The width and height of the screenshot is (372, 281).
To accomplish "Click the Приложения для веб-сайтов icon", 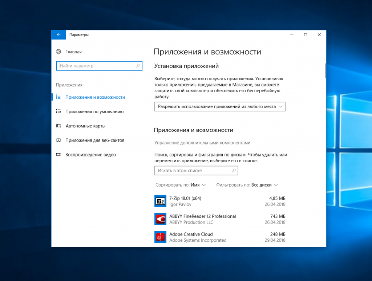I will (x=58, y=140).
